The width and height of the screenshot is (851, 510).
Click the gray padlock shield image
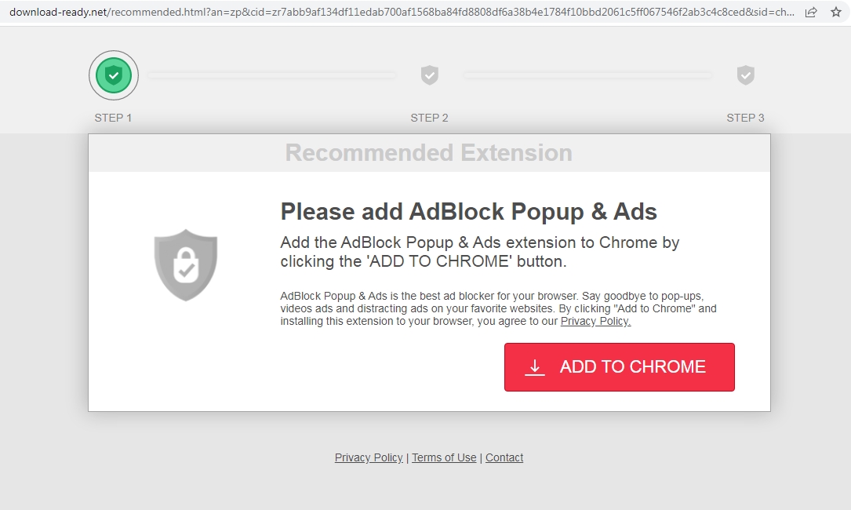click(186, 265)
